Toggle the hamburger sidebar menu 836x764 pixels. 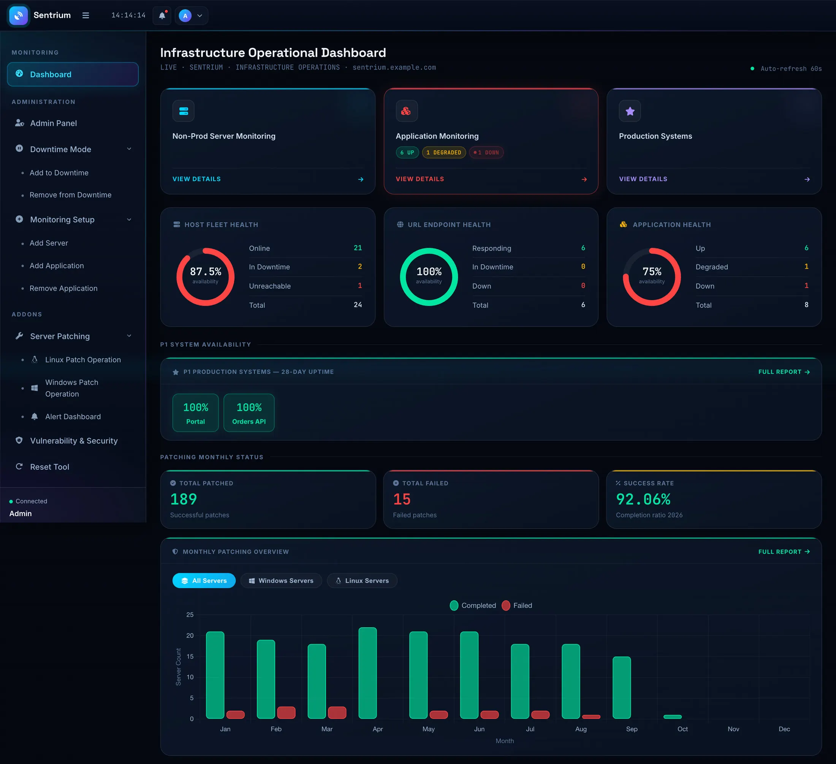(x=86, y=15)
